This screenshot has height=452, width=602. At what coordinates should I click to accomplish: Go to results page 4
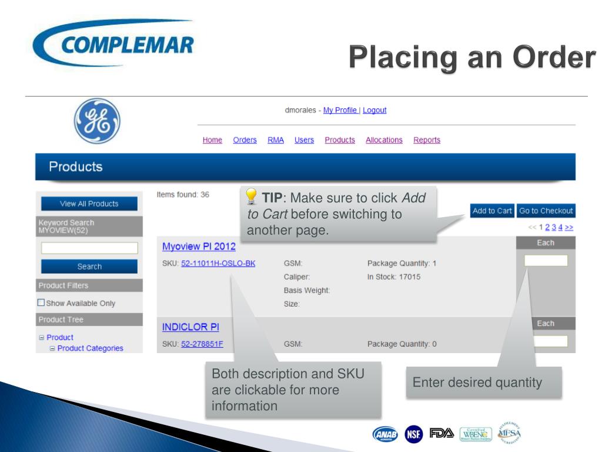[560, 227]
